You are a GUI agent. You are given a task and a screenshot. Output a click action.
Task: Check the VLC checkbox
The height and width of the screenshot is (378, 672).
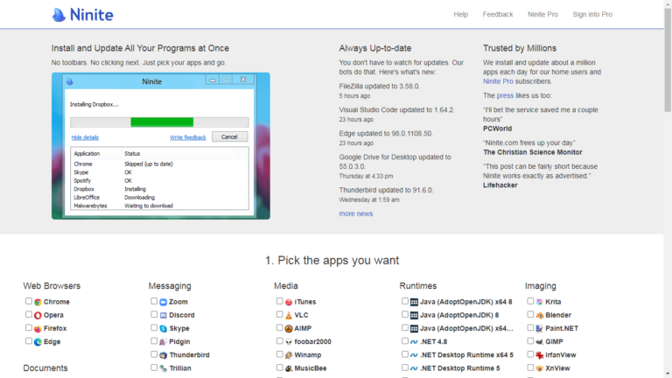[279, 315]
